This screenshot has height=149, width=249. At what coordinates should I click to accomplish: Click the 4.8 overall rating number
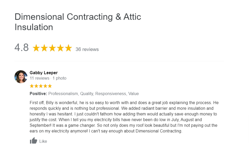[x=22, y=47]
